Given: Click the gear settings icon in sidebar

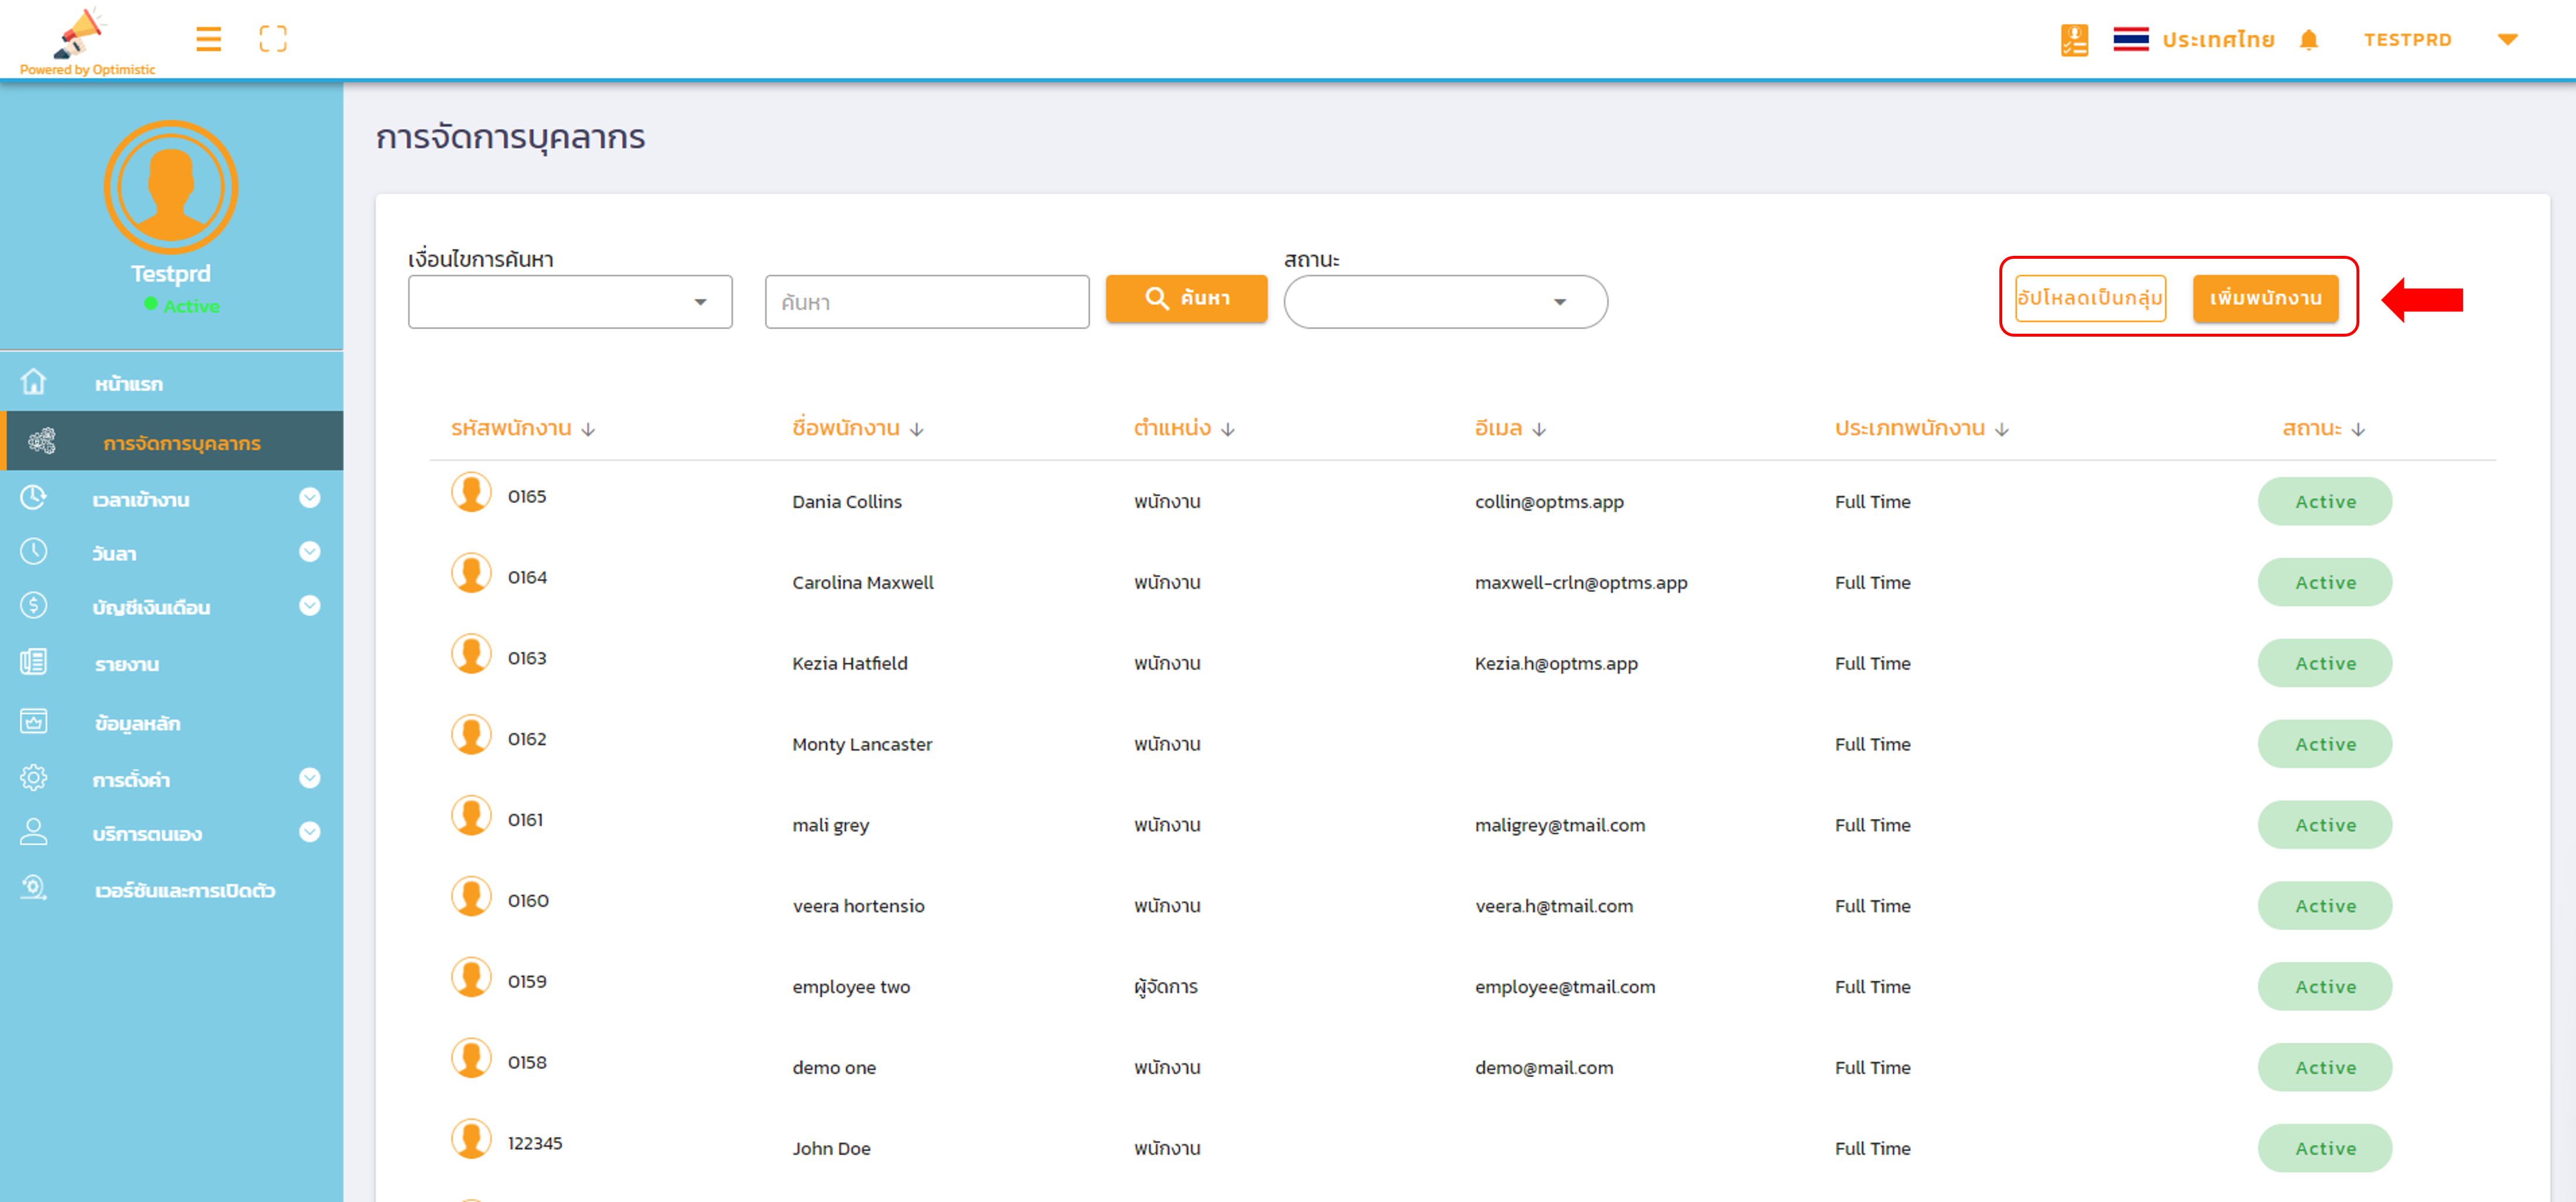Looking at the screenshot, I should tap(34, 778).
